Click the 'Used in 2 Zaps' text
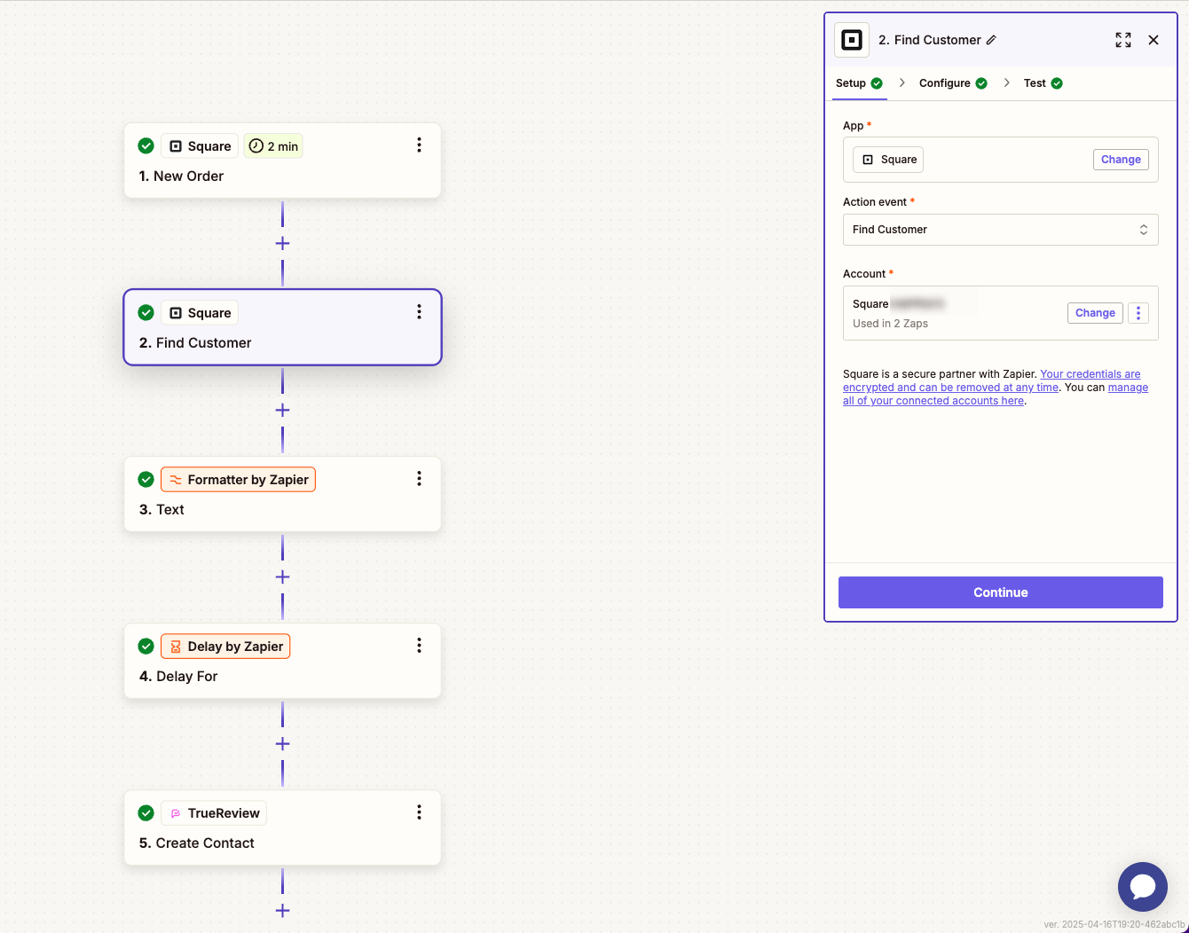 (x=890, y=324)
